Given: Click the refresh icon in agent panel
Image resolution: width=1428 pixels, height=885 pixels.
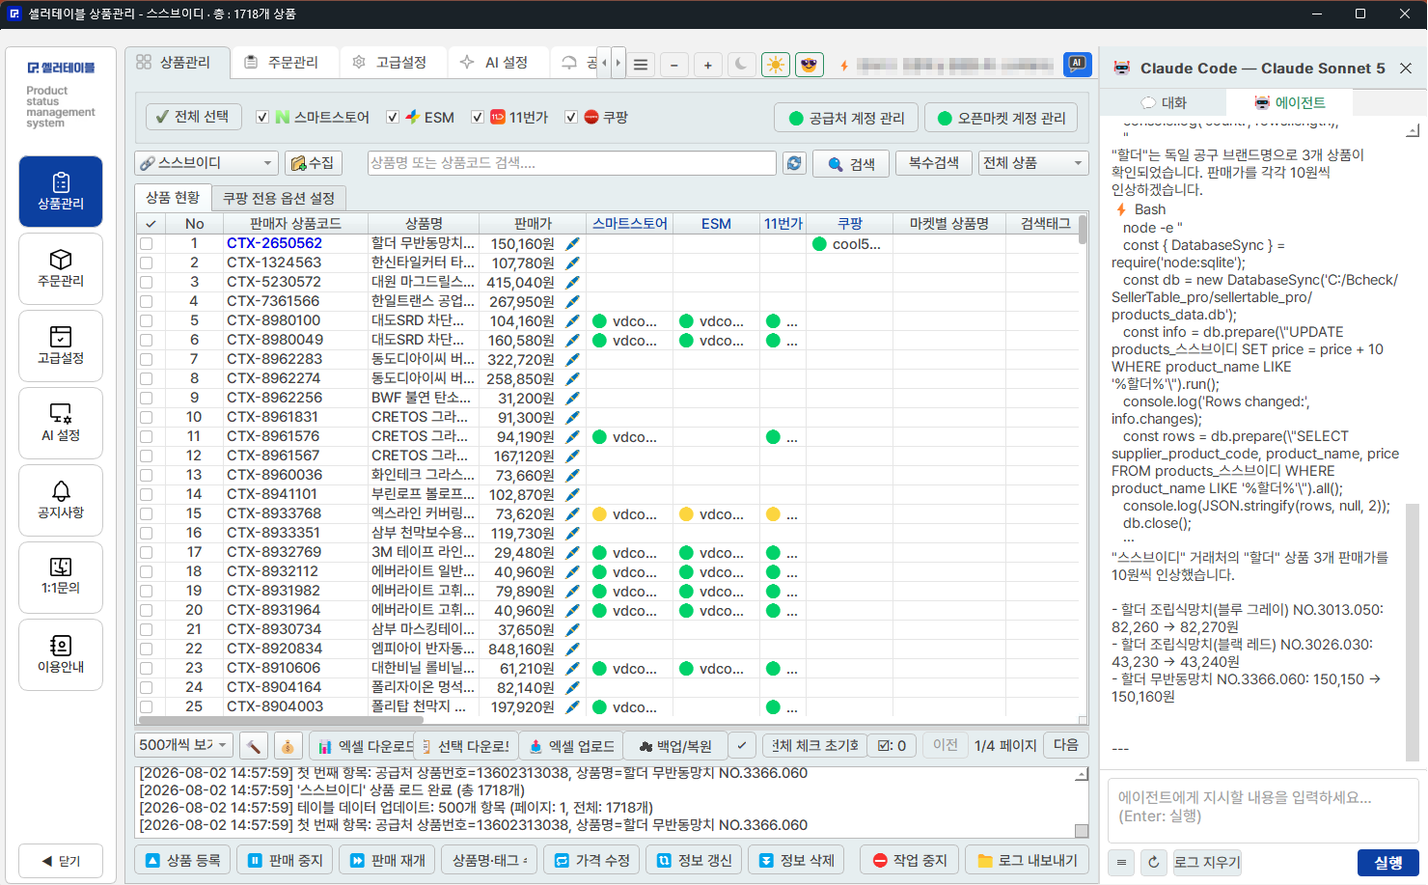Looking at the screenshot, I should [x=1154, y=862].
